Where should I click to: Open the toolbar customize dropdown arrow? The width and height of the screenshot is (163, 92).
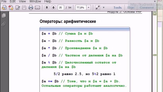pyautogui.click(x=104, y=7)
